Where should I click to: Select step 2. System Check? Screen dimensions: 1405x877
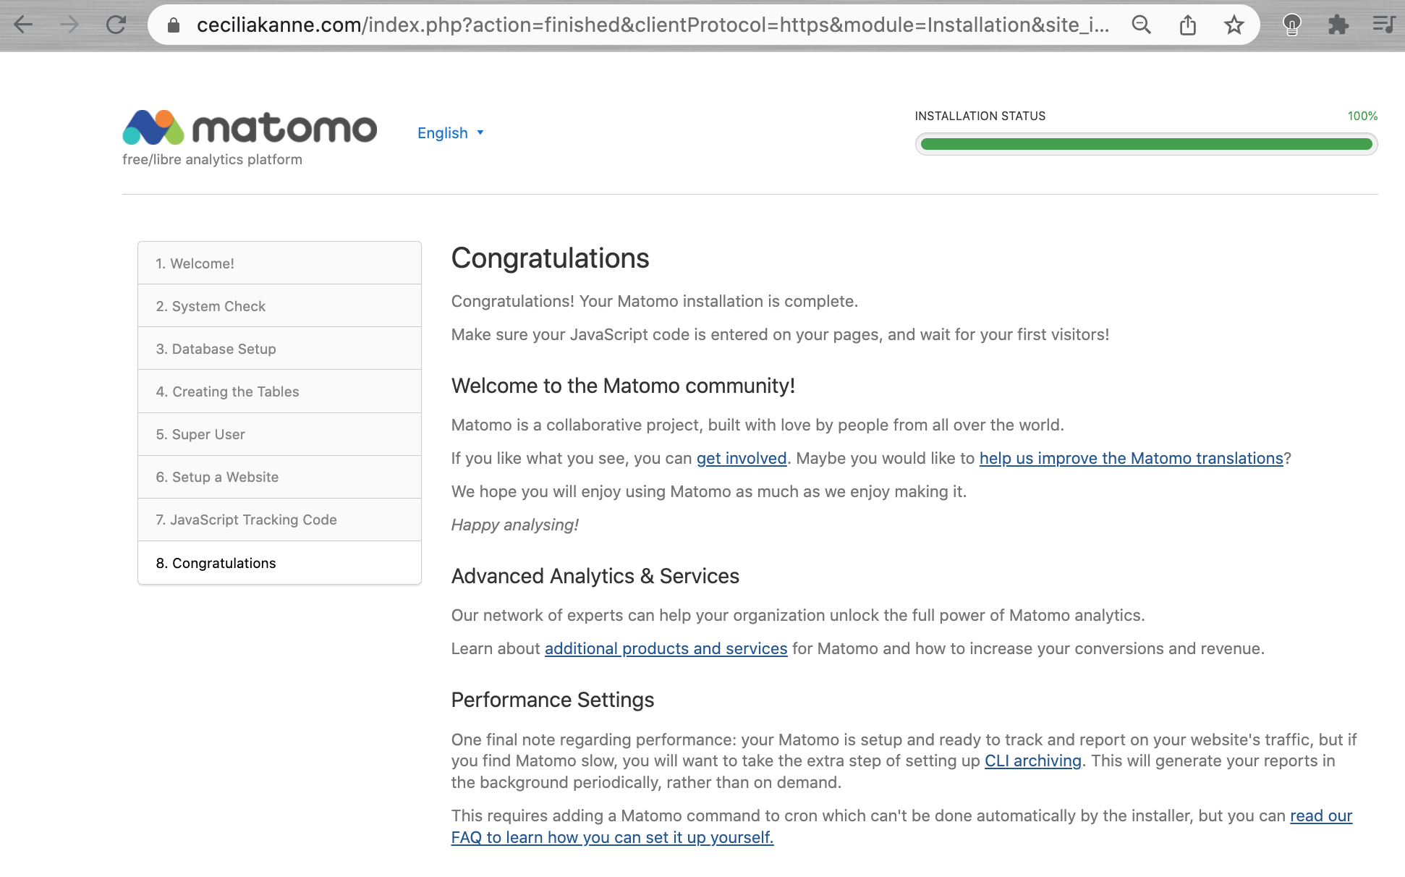[x=279, y=306]
